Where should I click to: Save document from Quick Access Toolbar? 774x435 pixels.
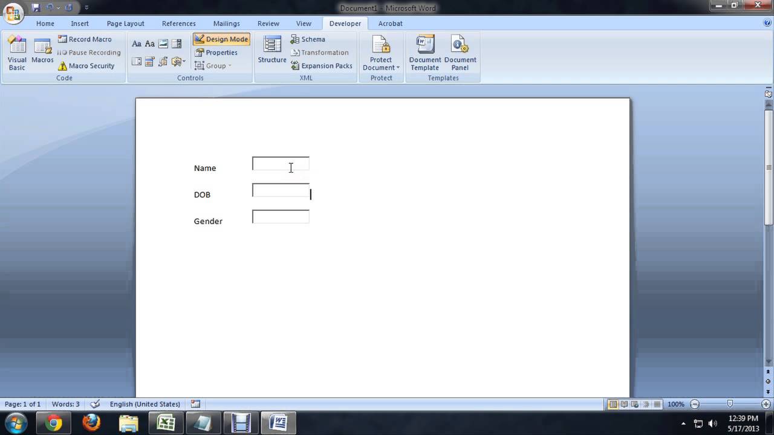tap(36, 7)
